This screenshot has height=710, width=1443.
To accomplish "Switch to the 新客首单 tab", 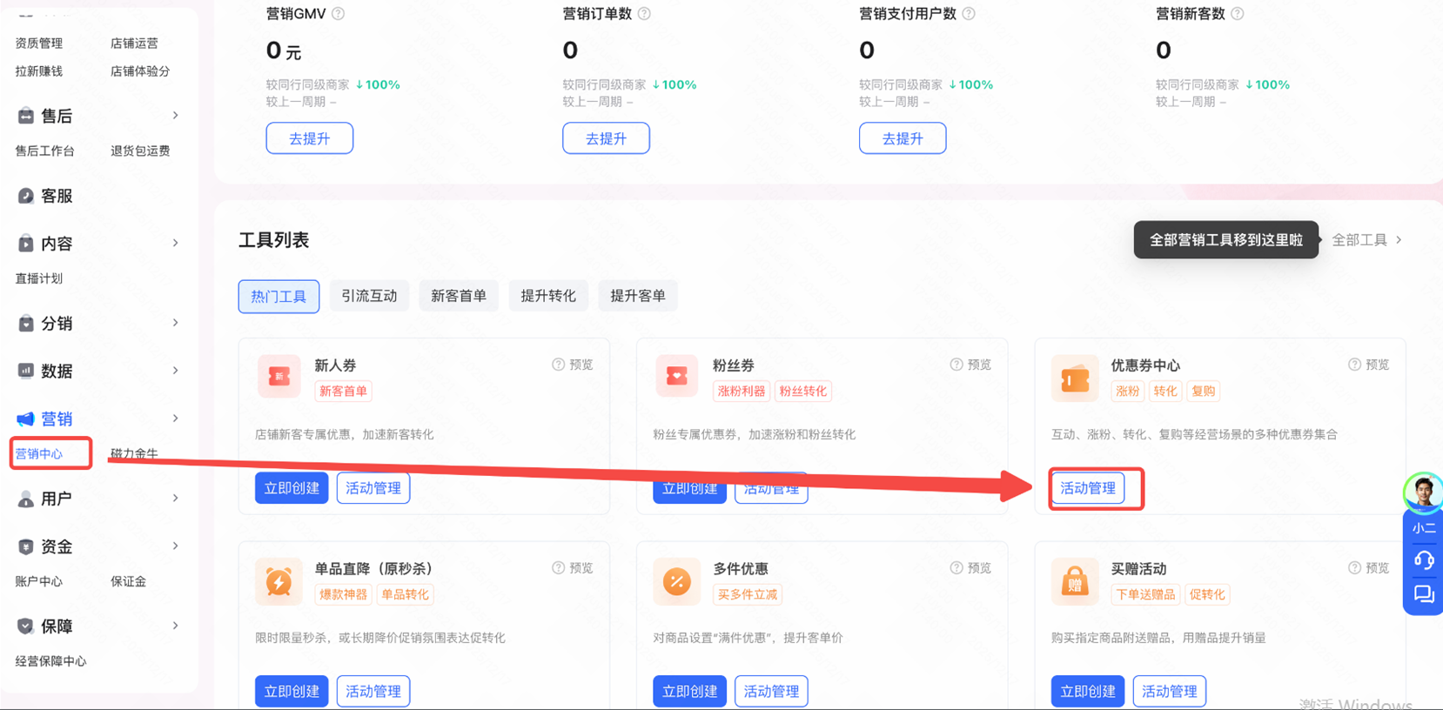I will pos(459,296).
